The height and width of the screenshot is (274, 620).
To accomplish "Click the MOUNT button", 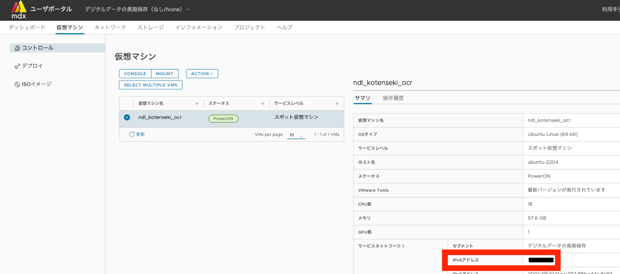I will 165,74.
